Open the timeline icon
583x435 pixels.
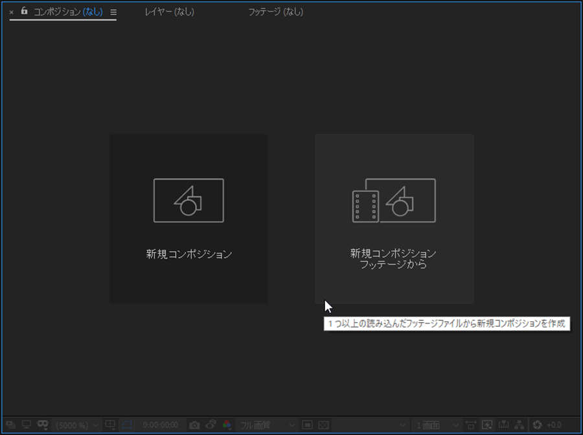(503, 425)
